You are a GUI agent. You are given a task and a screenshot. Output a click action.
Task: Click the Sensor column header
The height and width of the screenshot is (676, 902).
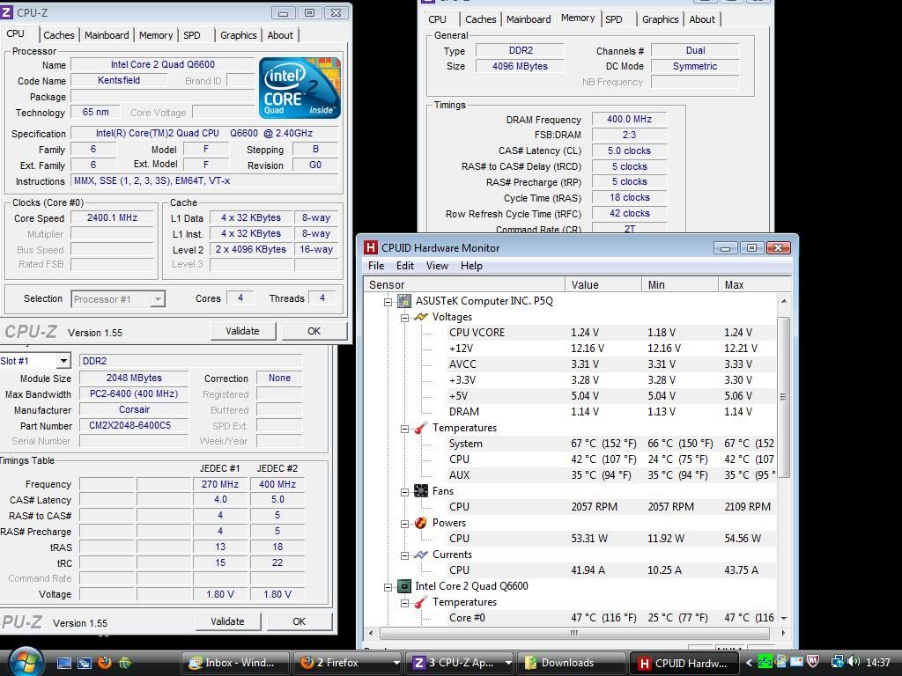pyautogui.click(x=465, y=284)
